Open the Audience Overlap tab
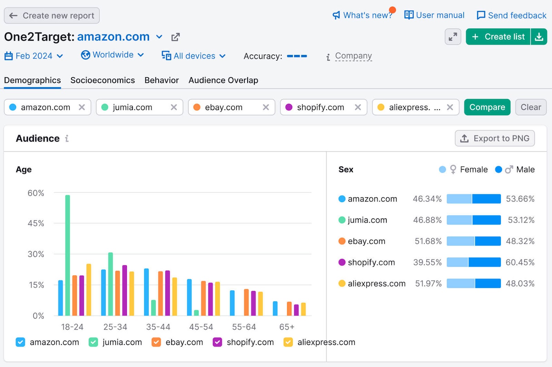The width and height of the screenshot is (552, 367). pos(223,80)
